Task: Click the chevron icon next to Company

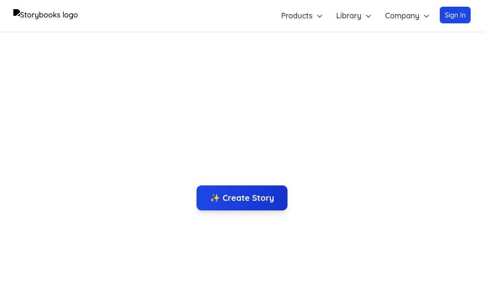Action: click(426, 16)
